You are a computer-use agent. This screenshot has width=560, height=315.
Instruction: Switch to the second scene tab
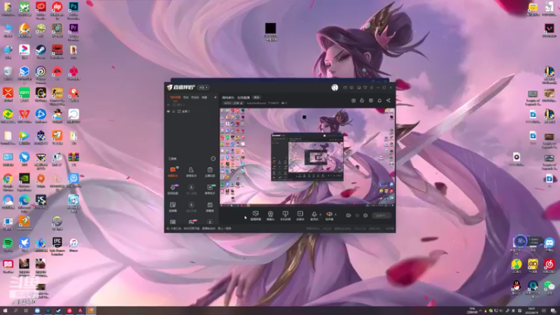tap(186, 97)
